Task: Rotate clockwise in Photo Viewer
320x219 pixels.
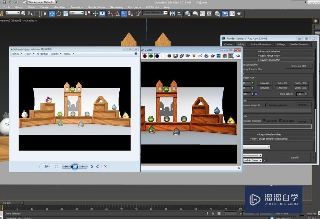Action: [x=98, y=166]
